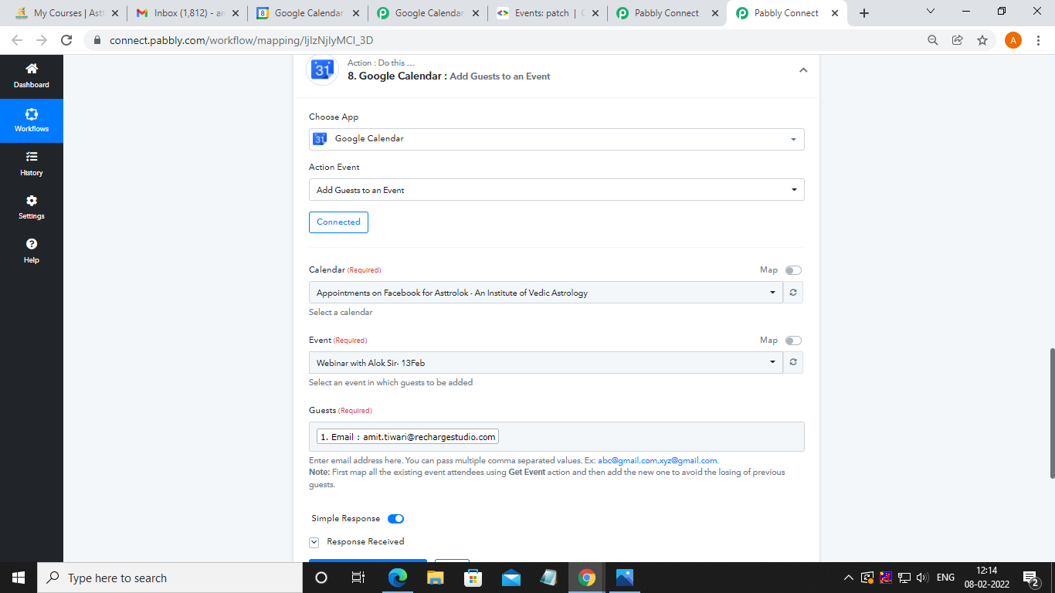The image size is (1055, 593).
Task: Open Microsoft Store from the taskbar
Action: 473,578
